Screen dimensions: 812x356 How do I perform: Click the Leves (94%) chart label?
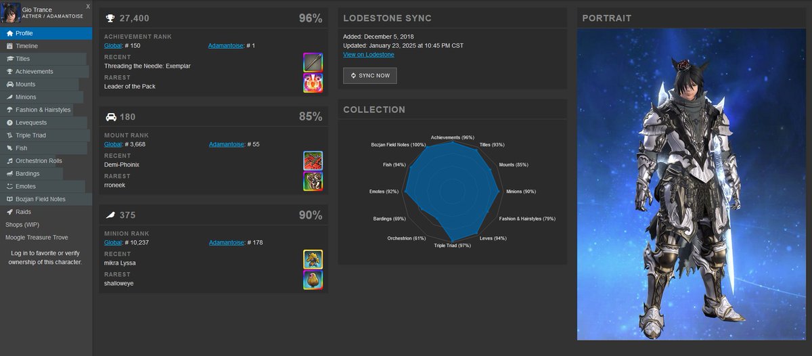coord(493,238)
